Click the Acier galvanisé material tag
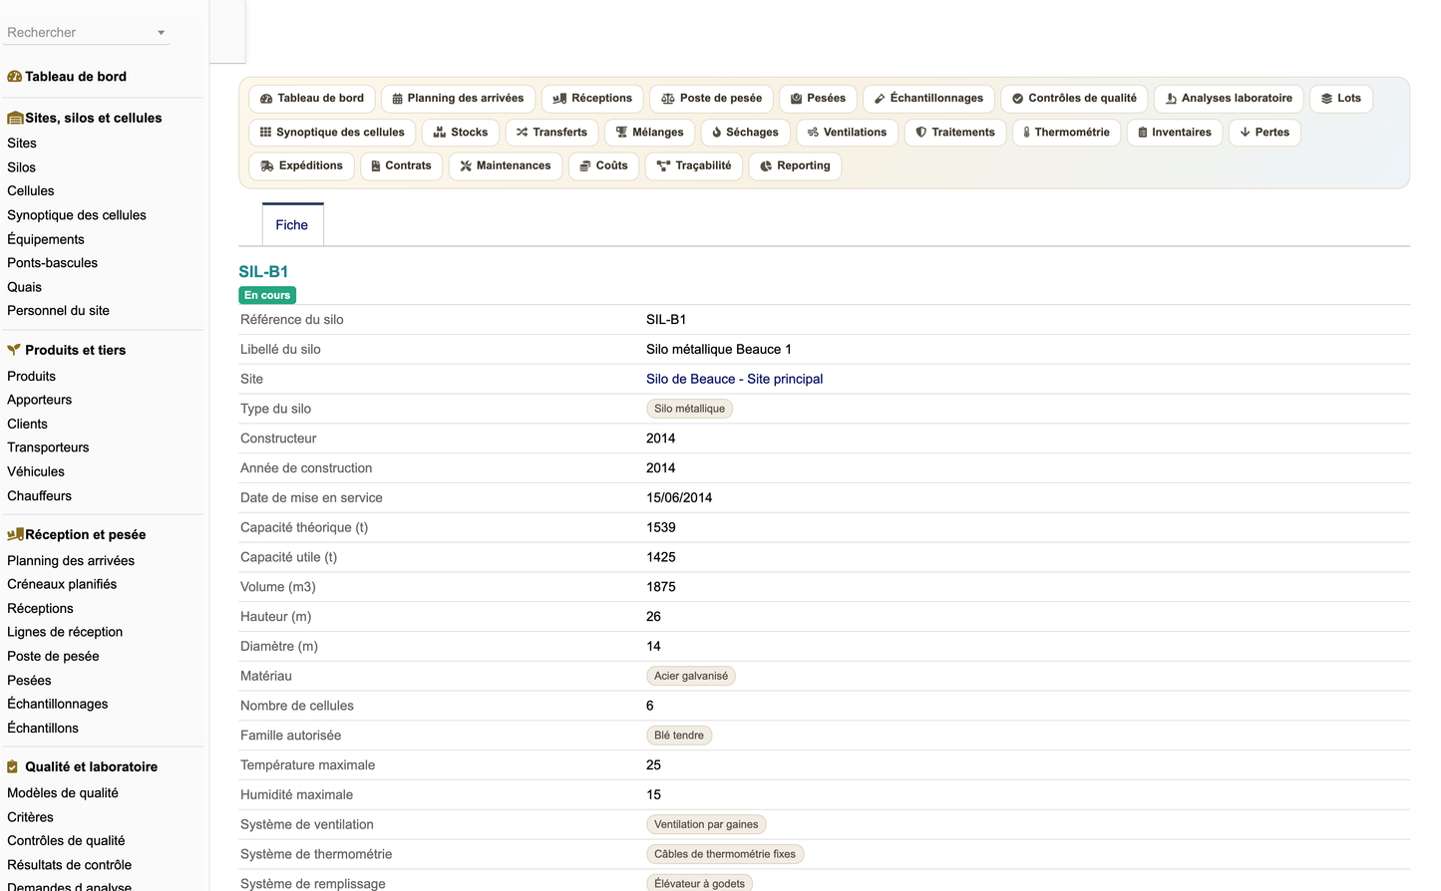1441x891 pixels. tap(691, 676)
